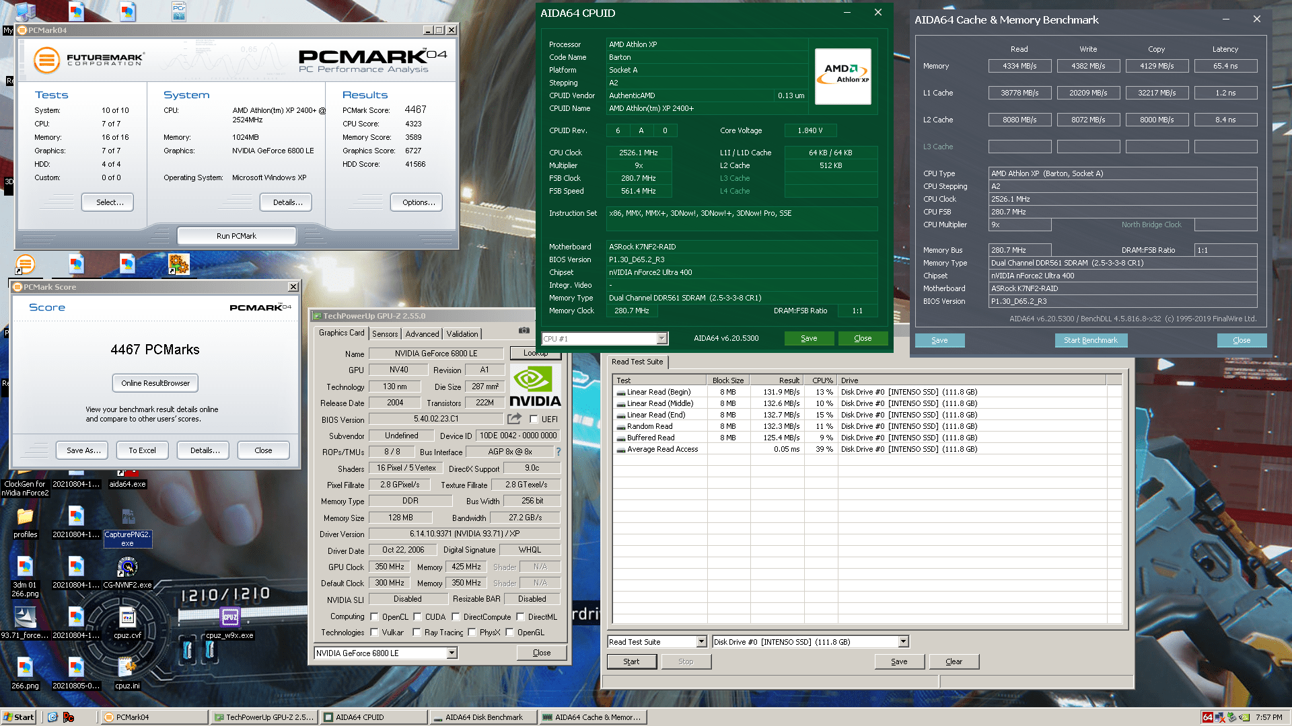Viewport: 1292px width, 726px height.
Task: Click Online ResultBrowser button
Action: [x=155, y=383]
